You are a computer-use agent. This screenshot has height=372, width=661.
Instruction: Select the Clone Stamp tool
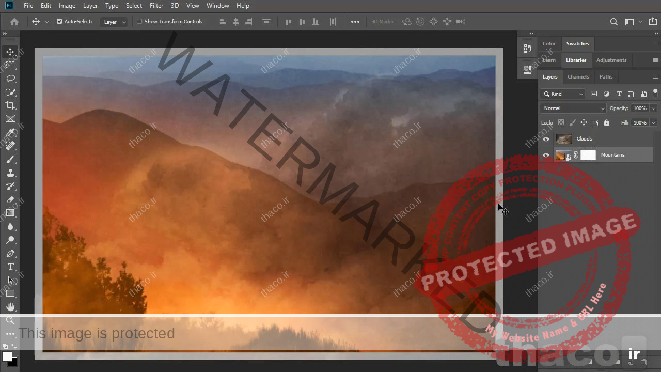(10, 173)
